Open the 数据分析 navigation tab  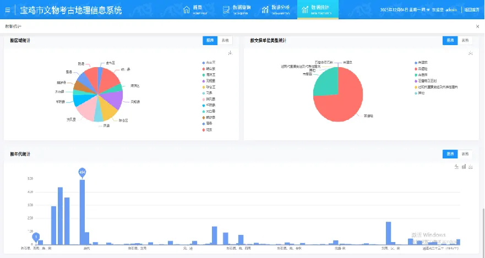click(276, 9)
